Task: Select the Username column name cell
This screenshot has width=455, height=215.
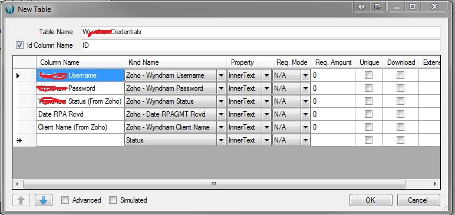Action: coord(80,75)
